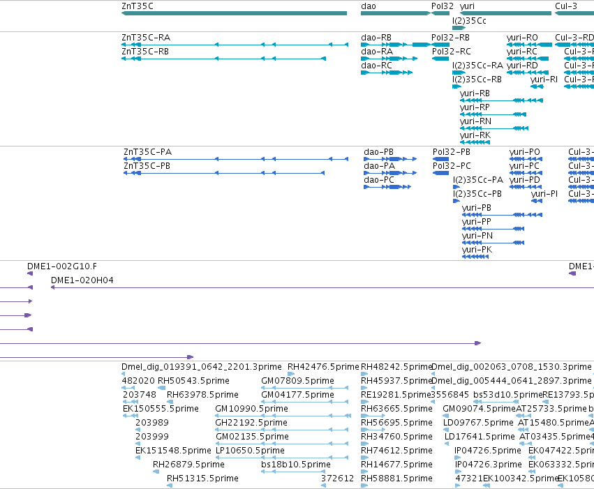This screenshot has width=594, height=489.
Task: Select EST LP10650.5prime
Action: (x=281, y=458)
